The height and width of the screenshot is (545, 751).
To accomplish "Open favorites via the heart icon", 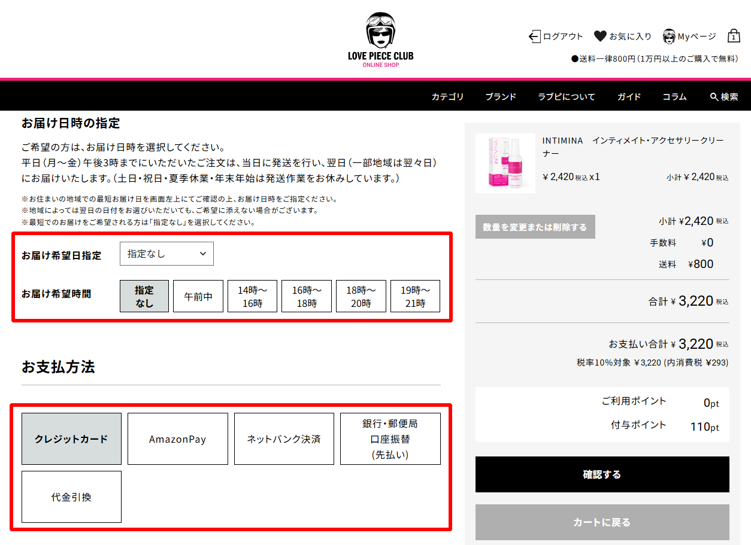I will coord(600,36).
